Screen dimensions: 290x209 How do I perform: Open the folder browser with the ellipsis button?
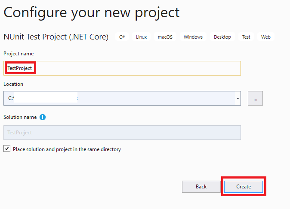(255, 98)
